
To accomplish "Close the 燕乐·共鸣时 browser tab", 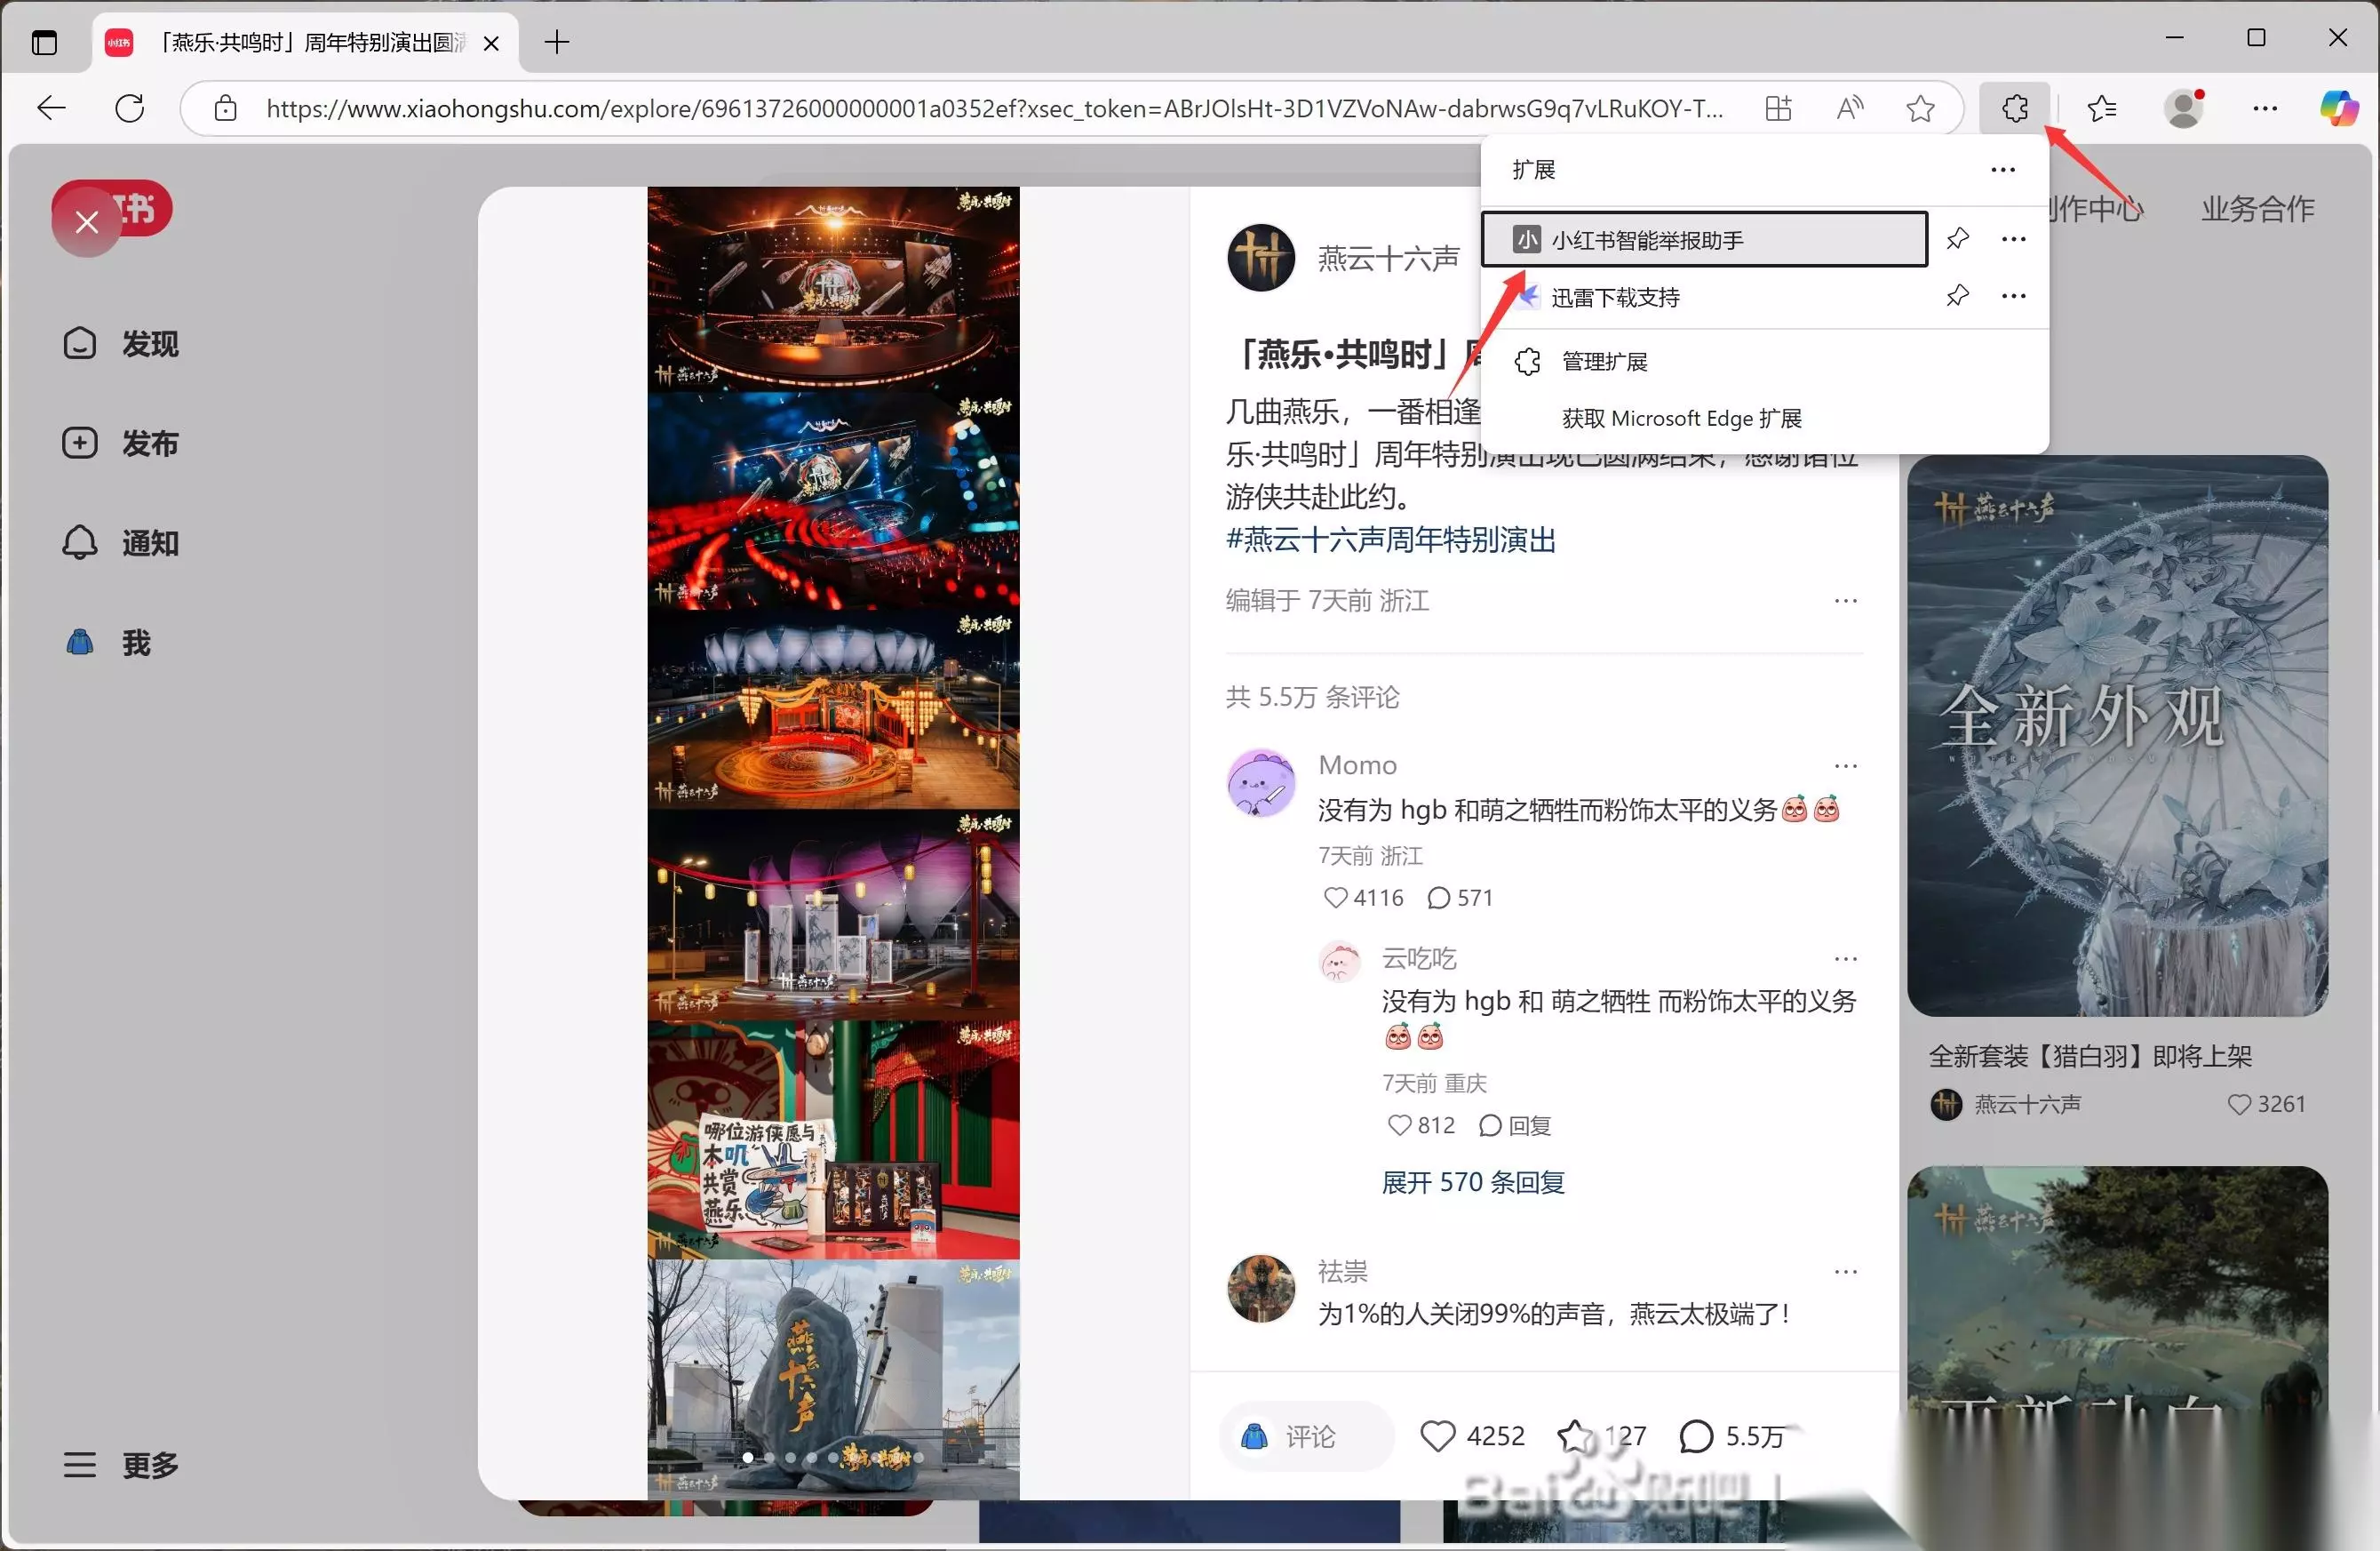I will (491, 42).
